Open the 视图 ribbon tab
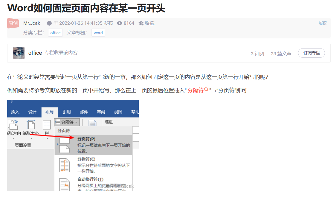This screenshot has width=336, height=197. (x=118, y=112)
